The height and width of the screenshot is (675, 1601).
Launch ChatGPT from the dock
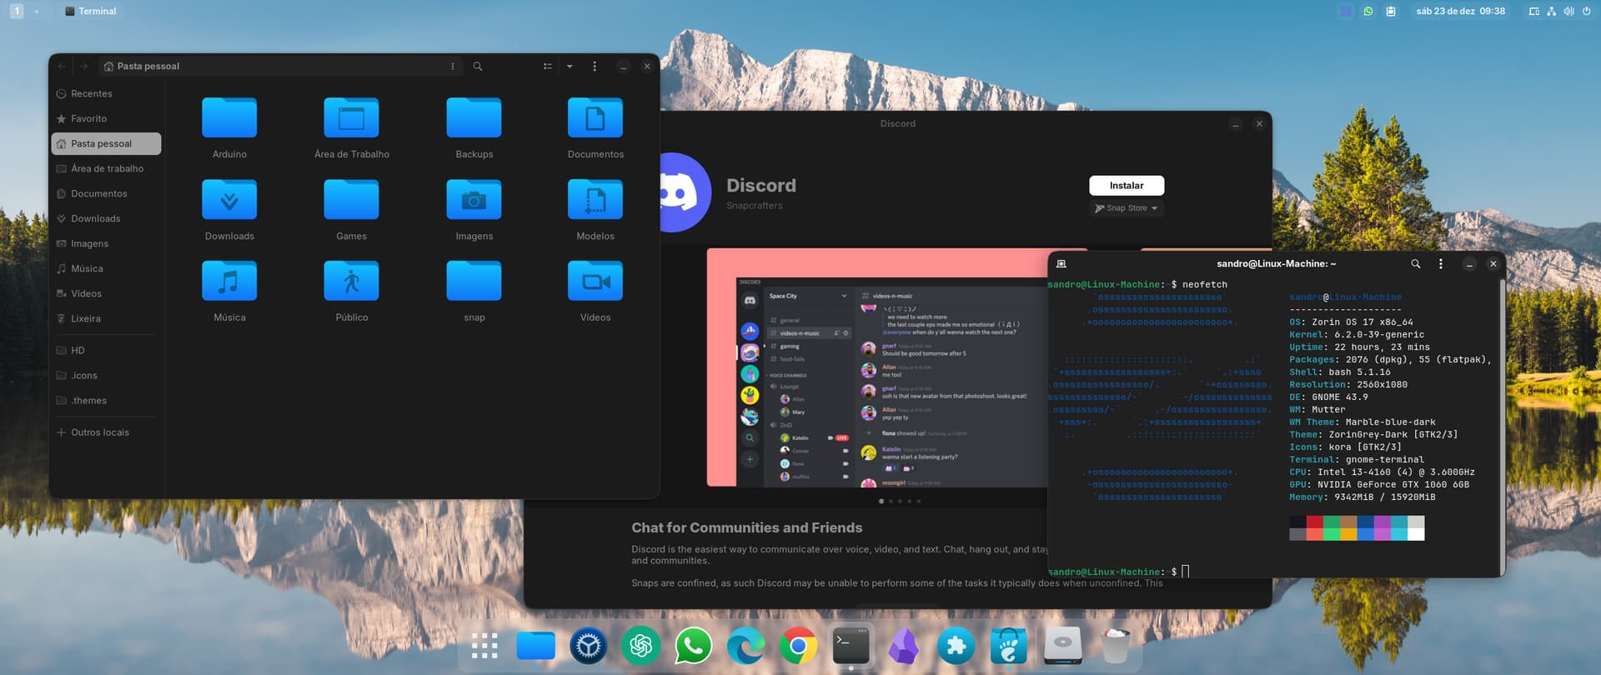pos(640,646)
